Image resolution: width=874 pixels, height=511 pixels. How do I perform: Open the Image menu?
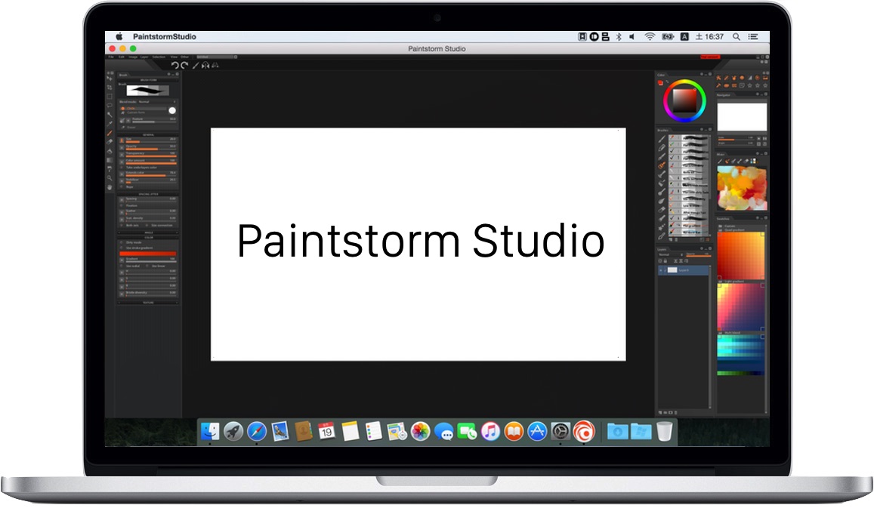131,57
